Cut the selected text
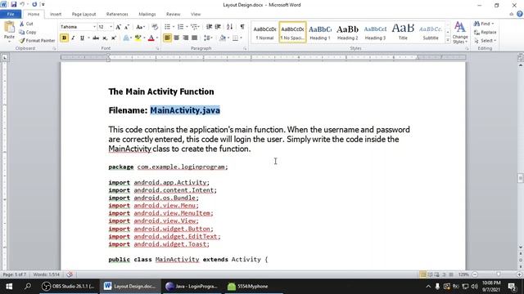This screenshot has height=294, width=524. pos(26,24)
